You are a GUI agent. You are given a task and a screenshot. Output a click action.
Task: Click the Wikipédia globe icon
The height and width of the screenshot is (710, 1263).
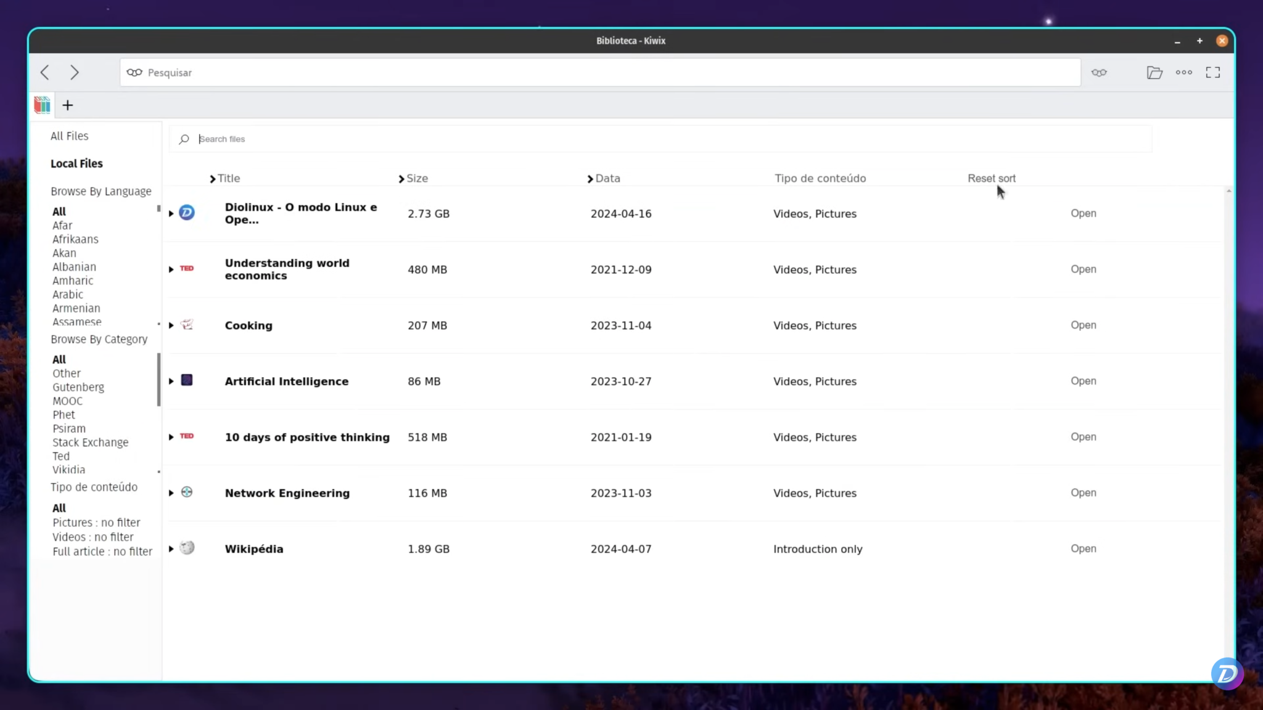[186, 547]
